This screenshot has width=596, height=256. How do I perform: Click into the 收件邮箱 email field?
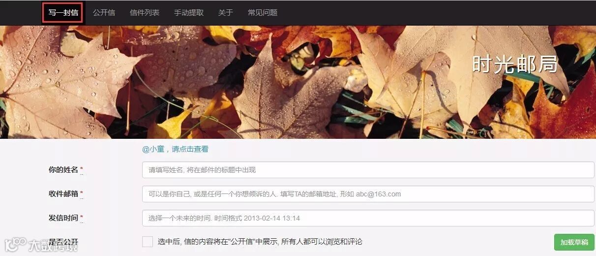coord(368,194)
